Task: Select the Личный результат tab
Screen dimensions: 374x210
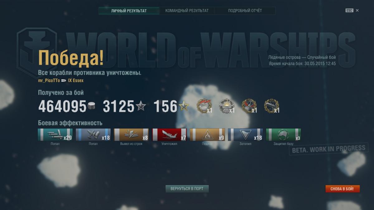Action: click(129, 11)
